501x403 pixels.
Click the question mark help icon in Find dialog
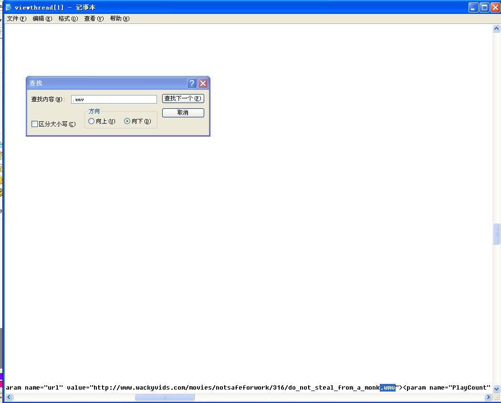pos(192,83)
